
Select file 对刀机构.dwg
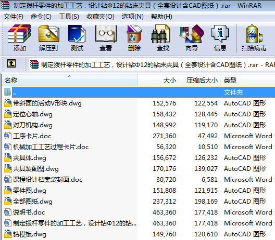pyautogui.click(x=33, y=125)
